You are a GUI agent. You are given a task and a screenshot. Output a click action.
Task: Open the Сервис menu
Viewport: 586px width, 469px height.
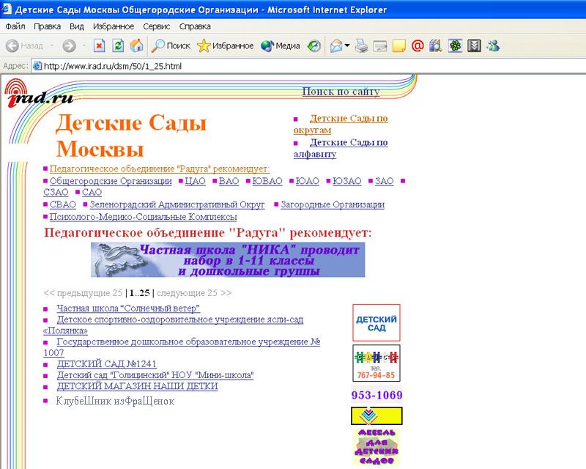pyautogui.click(x=156, y=26)
